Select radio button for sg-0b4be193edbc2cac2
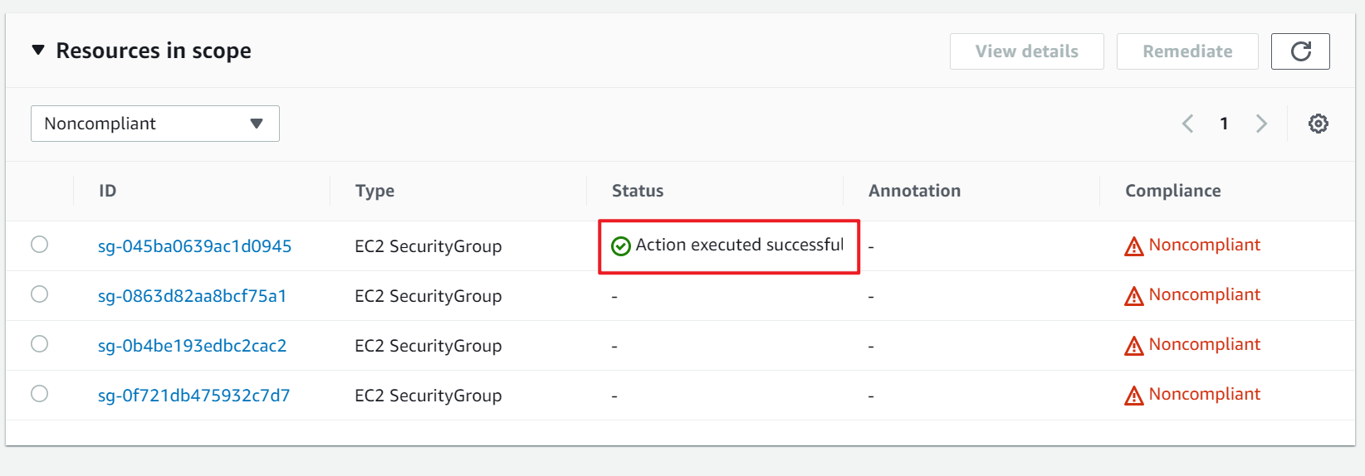 [x=39, y=344]
